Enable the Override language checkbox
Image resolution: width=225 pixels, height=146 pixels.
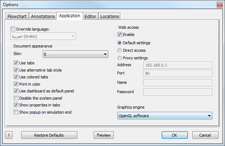pos(13,29)
